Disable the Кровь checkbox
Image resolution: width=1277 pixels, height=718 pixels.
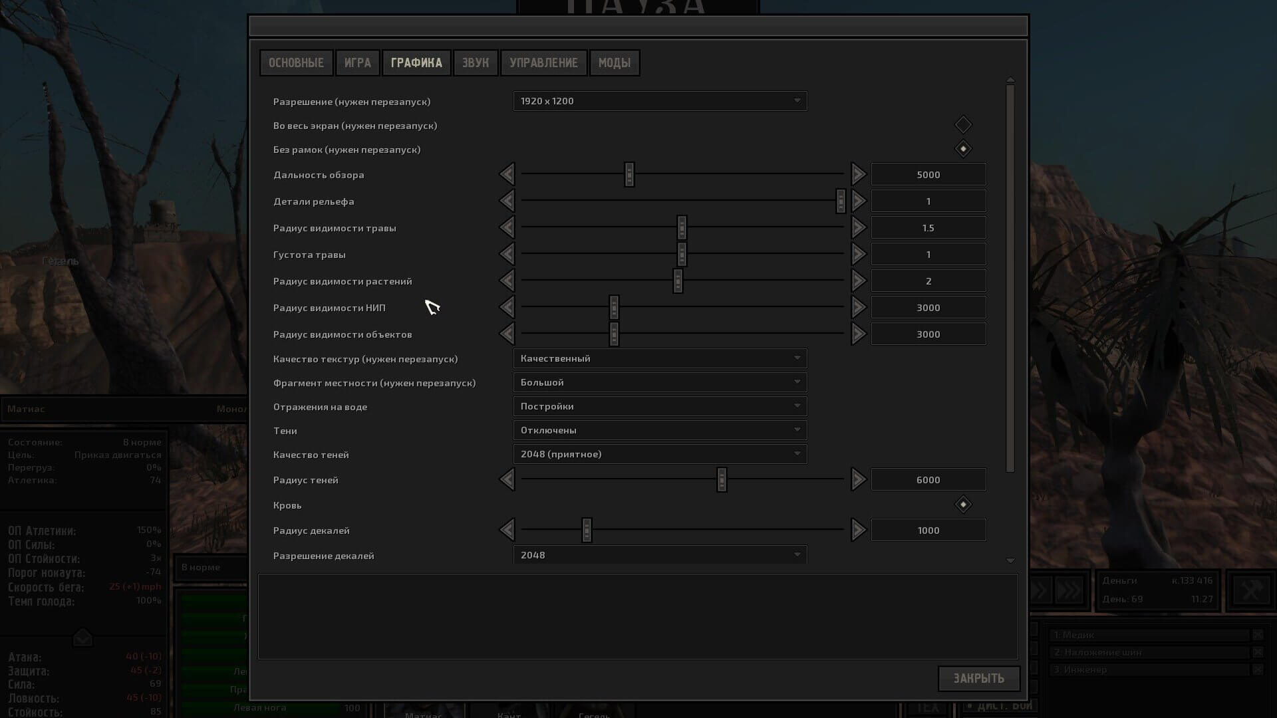point(963,505)
